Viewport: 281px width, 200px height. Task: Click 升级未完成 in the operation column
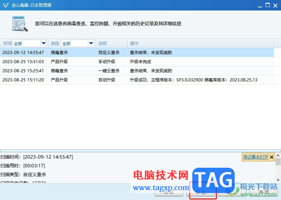click(140, 62)
